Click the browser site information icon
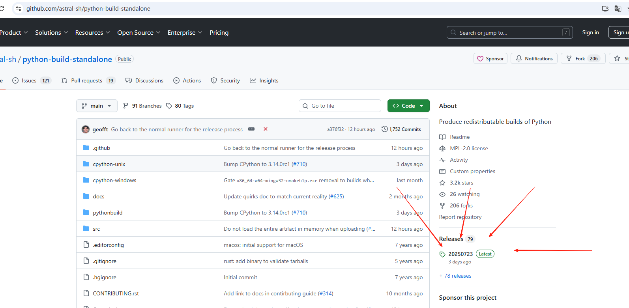The width and height of the screenshot is (629, 308). [x=19, y=9]
